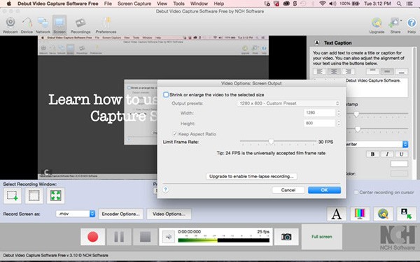Image resolution: width=420 pixels, height=262 pixels.
Task: Select the Screen capture icon
Action: click(x=59, y=24)
